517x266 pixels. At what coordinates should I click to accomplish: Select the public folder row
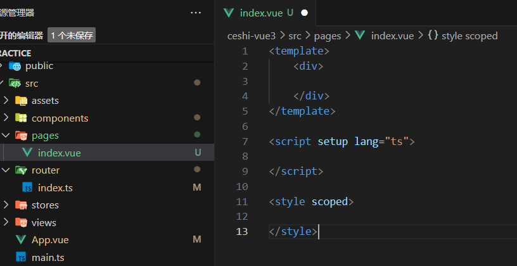tap(107, 66)
